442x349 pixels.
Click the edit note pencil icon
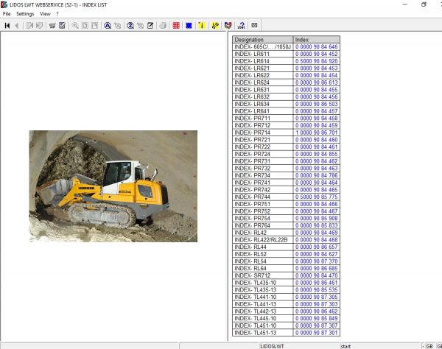150,25
